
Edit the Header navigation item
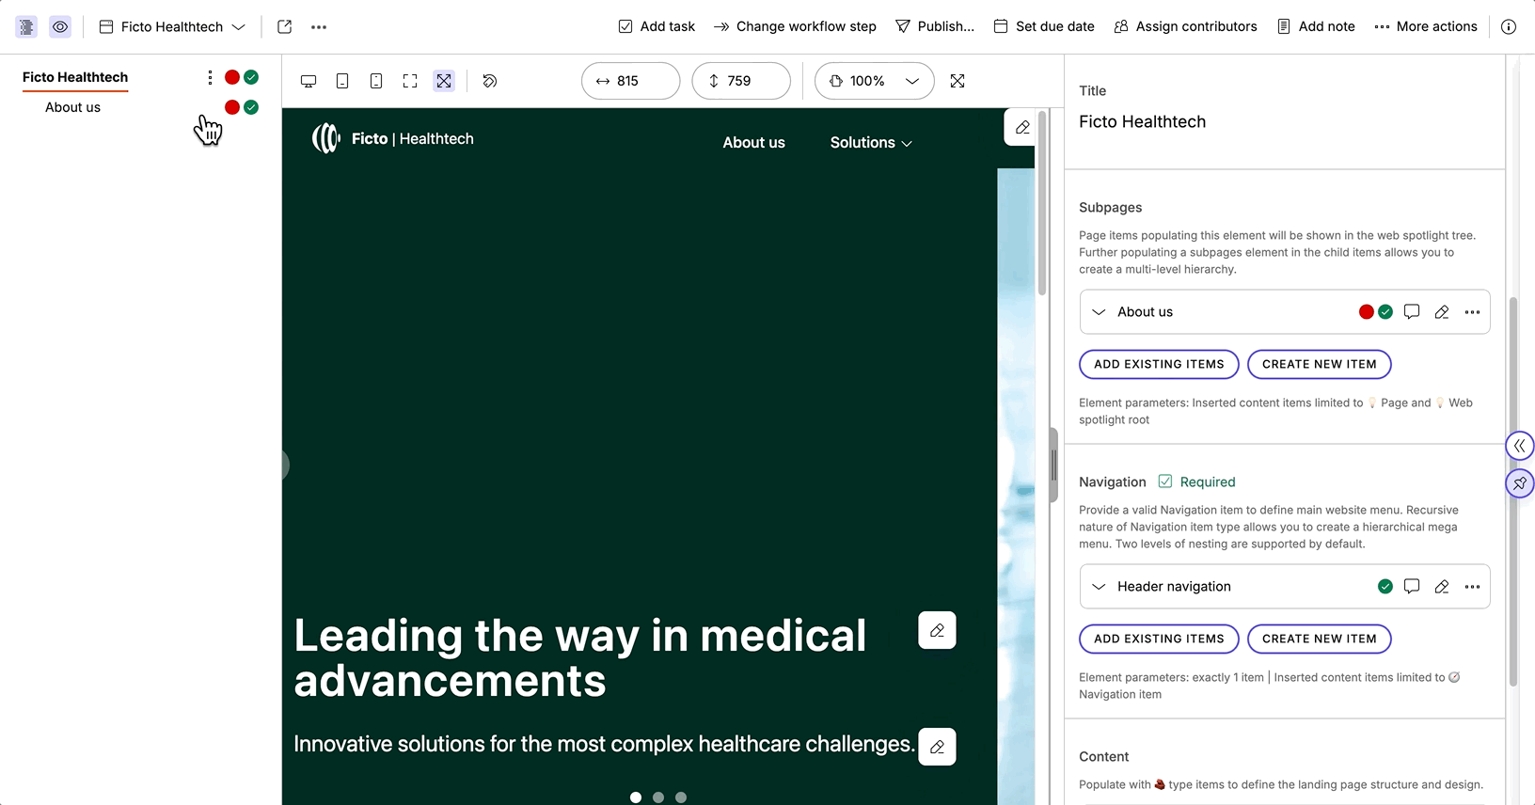point(1442,587)
